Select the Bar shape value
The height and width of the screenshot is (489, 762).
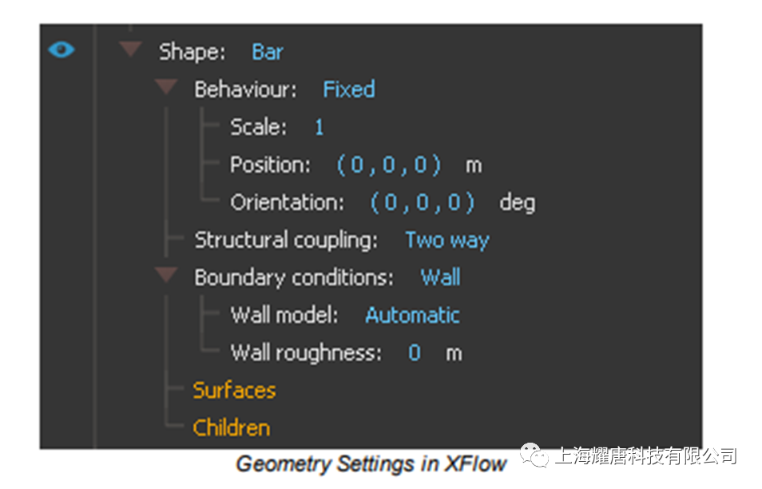268,52
